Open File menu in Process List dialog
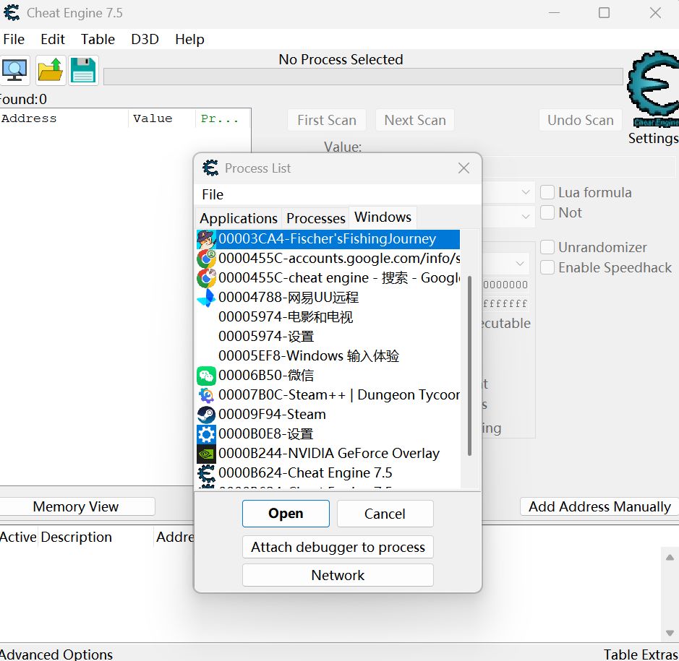 (x=213, y=194)
